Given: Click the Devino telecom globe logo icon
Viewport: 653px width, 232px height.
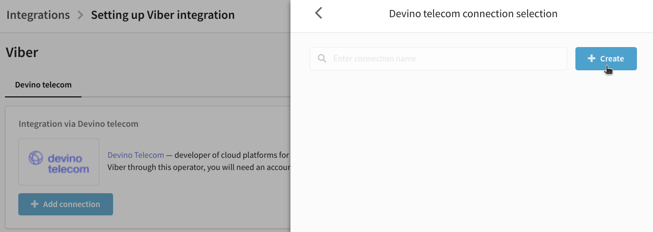Looking at the screenshot, I should (36, 158).
